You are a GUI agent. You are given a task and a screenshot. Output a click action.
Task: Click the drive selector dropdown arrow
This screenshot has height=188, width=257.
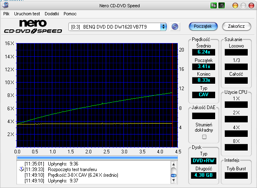coord(163,27)
